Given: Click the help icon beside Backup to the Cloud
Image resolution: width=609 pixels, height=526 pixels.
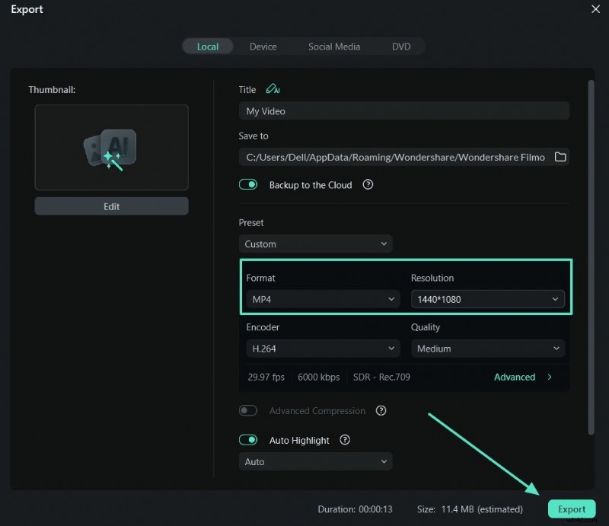Looking at the screenshot, I should (368, 185).
